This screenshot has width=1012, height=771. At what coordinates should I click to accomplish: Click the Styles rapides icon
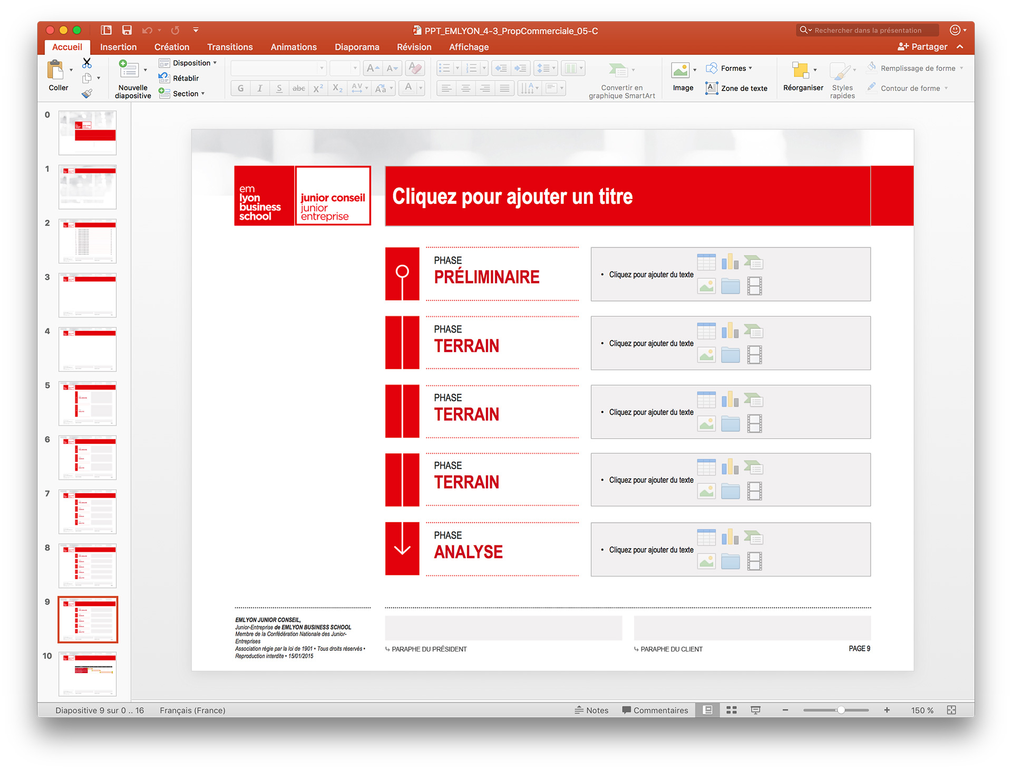click(x=840, y=71)
